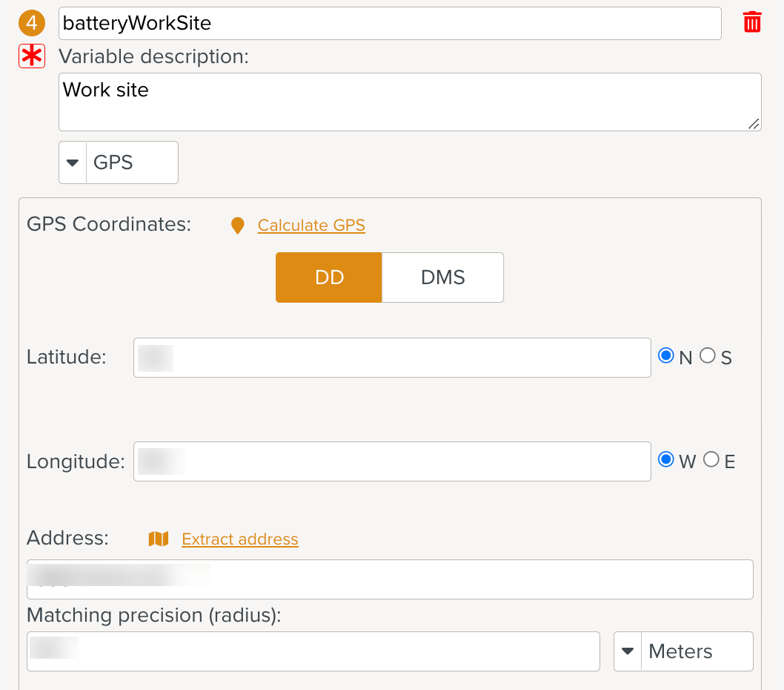The width and height of the screenshot is (784, 690).
Task: Click the Longitude input field
Action: 392,461
